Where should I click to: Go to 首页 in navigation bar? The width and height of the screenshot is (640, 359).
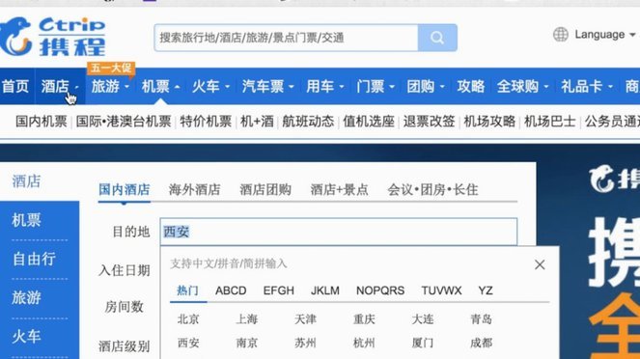(x=15, y=87)
